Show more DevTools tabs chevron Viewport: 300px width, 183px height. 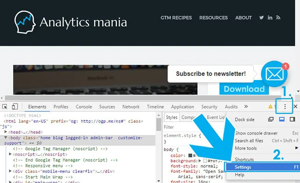pos(246,107)
